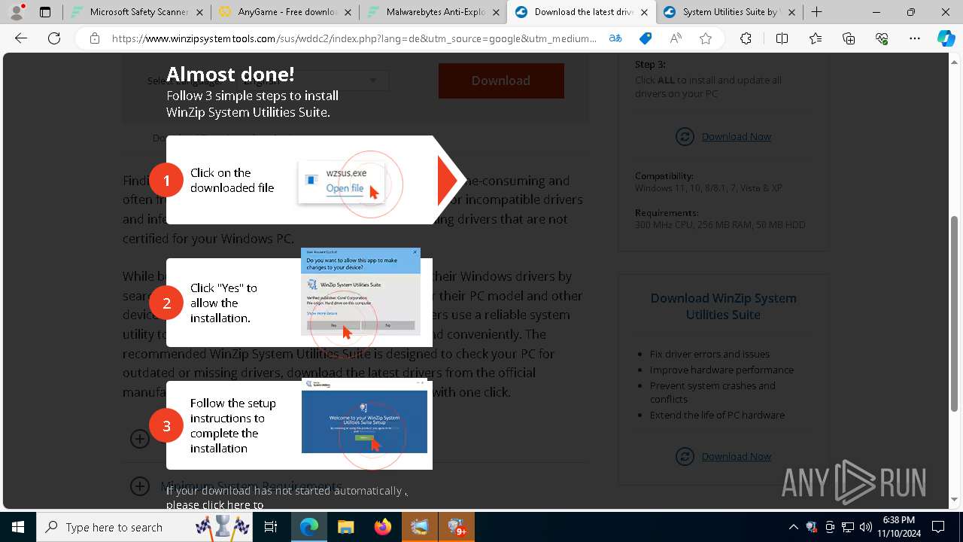Image resolution: width=963 pixels, height=542 pixels.
Task: Click the please click here to link
Action: point(214,505)
